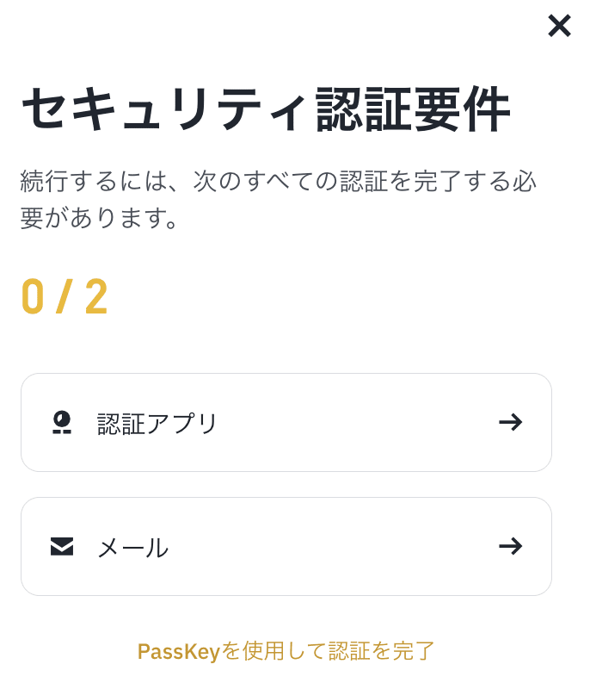590x689 pixels.
Task: Click the envelope icon beside メール
Action: [x=60, y=546]
